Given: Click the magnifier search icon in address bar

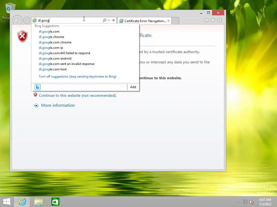Looking at the screenshot, I should pyautogui.click(x=105, y=20).
